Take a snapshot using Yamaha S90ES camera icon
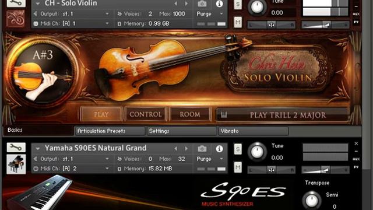 coord(202,149)
